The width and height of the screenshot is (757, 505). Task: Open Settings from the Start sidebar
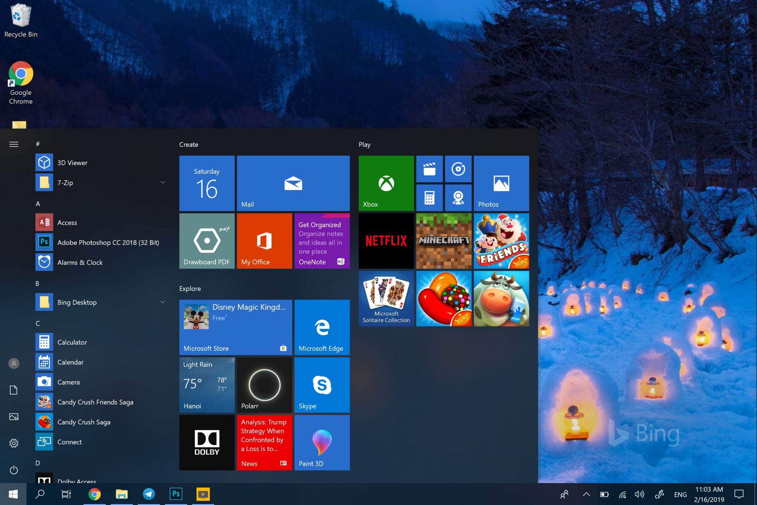pos(14,443)
